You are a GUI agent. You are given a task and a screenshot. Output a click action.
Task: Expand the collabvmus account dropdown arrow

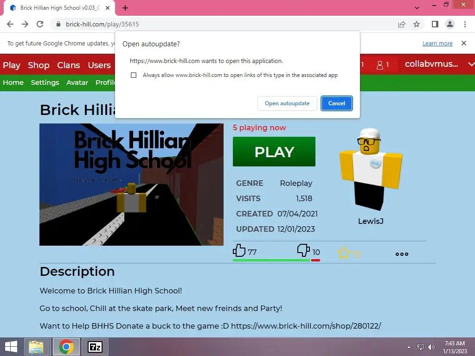471,64
